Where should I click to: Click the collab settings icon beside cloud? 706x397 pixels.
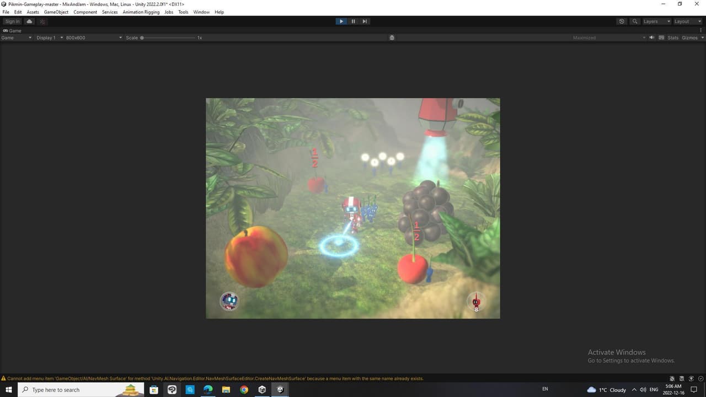point(42,22)
